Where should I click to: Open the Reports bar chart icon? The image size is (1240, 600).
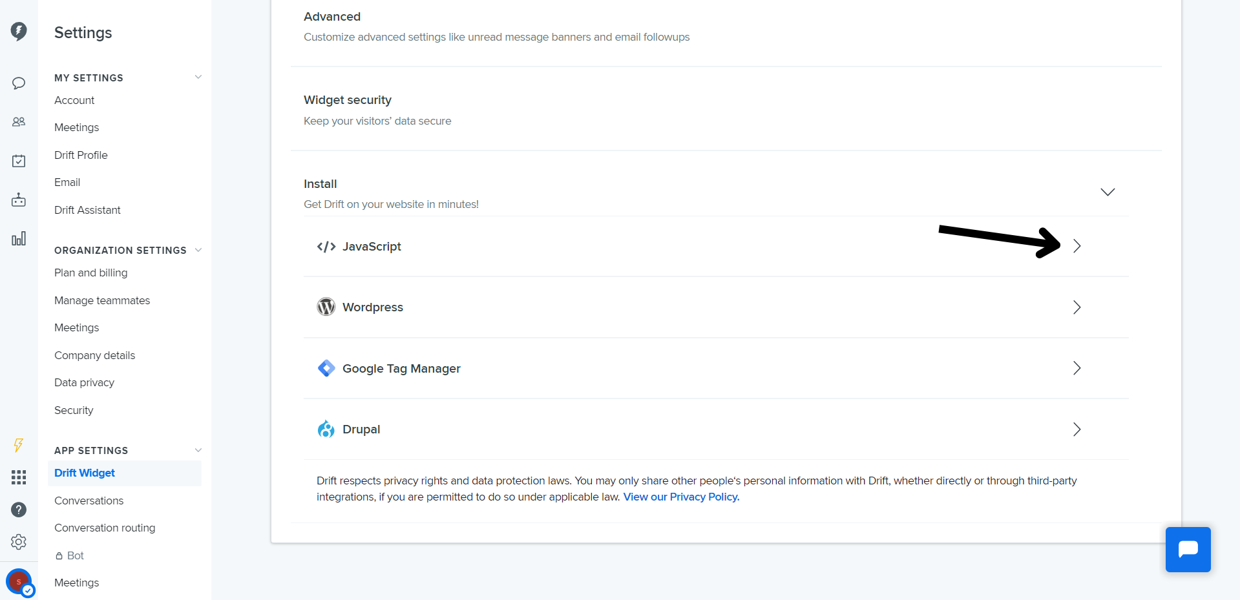point(19,238)
